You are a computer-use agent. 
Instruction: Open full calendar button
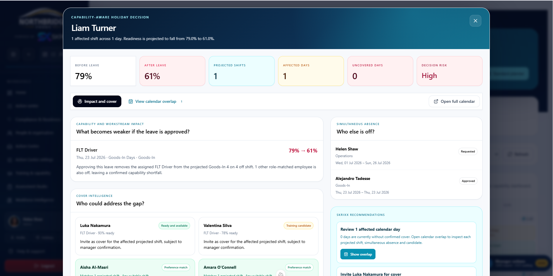pos(454,101)
